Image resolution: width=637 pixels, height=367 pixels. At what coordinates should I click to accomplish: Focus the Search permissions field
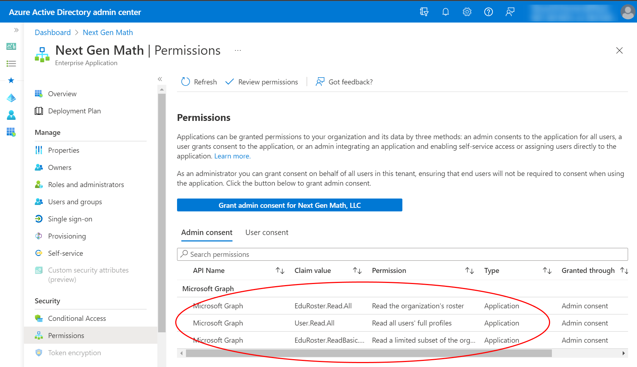402,254
